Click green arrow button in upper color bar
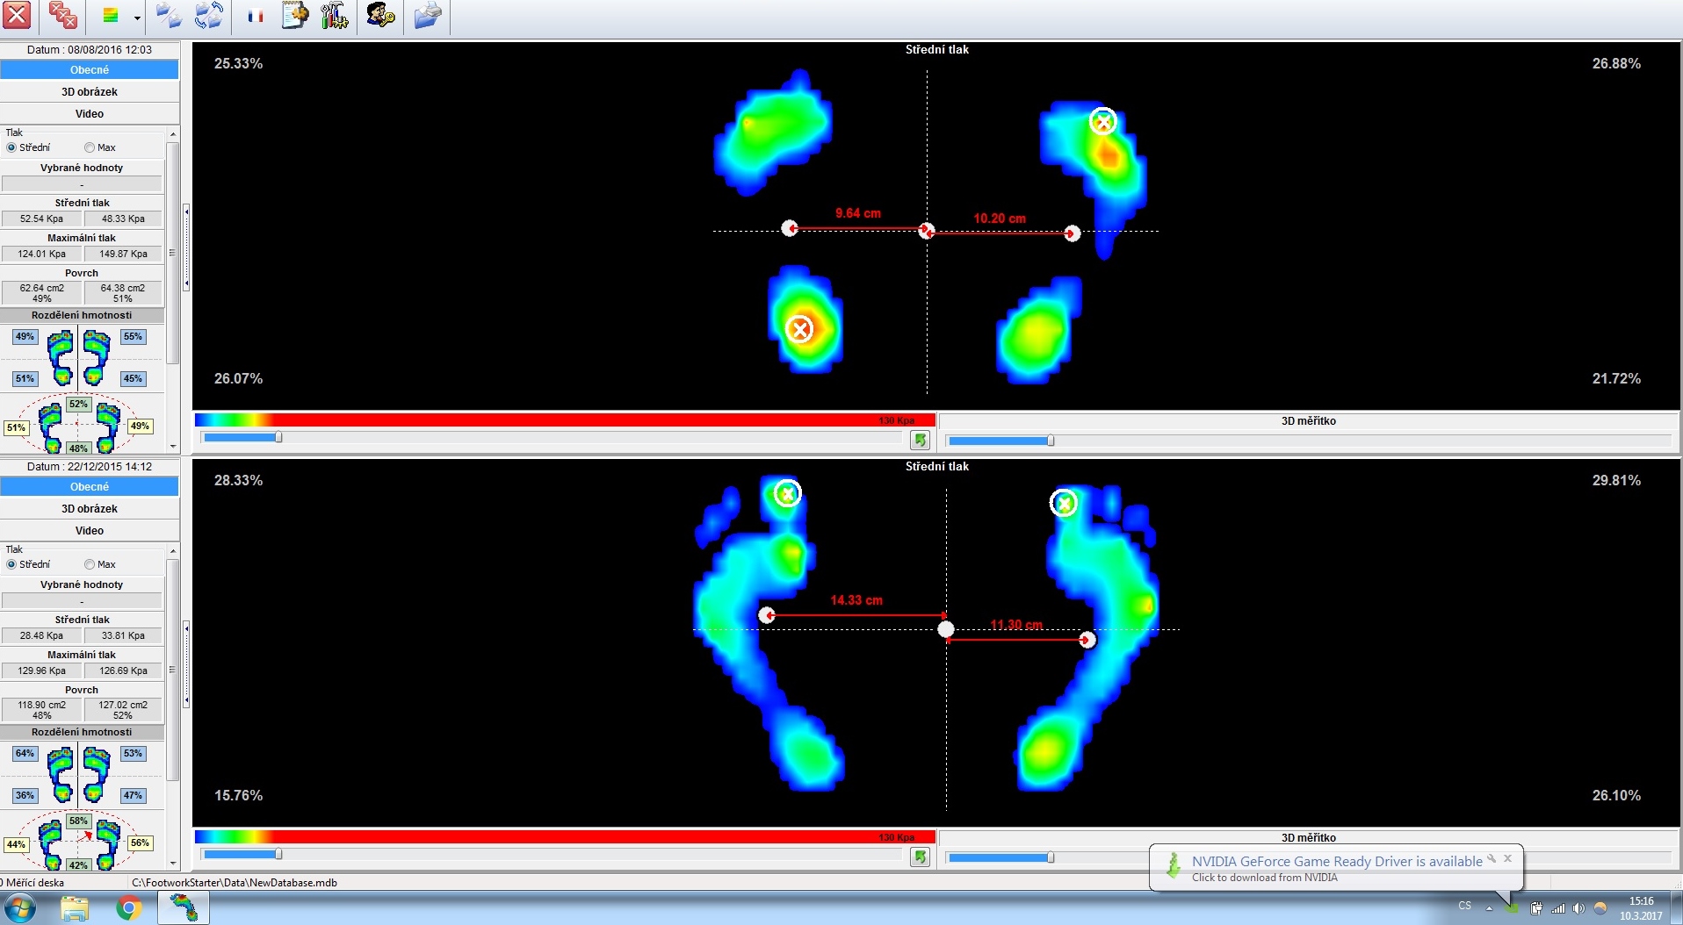This screenshot has height=925, width=1683. coord(920,440)
